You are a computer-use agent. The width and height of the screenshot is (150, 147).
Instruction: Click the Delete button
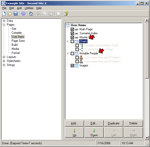[x=133, y=123]
